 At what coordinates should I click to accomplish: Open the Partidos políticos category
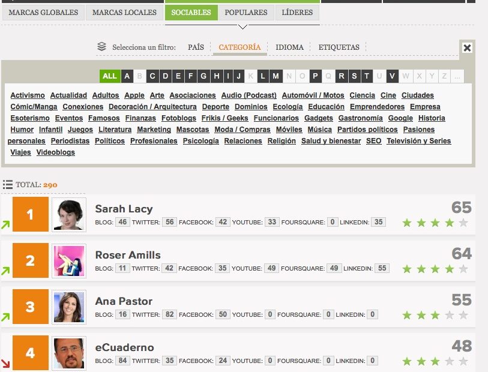point(367,130)
